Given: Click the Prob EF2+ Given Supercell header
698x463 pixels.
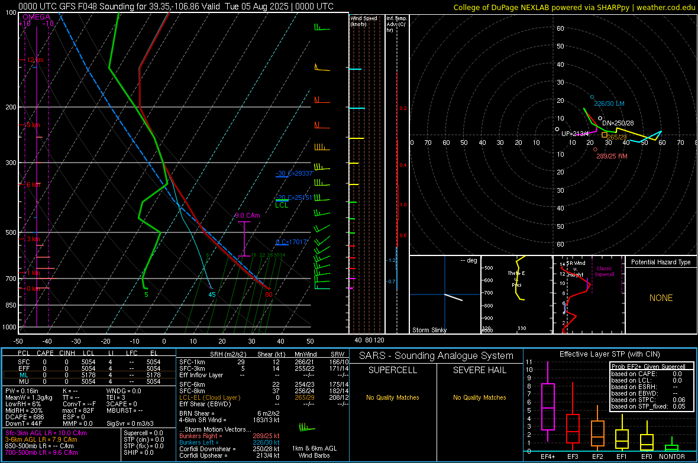Looking at the screenshot, I should (648, 367).
